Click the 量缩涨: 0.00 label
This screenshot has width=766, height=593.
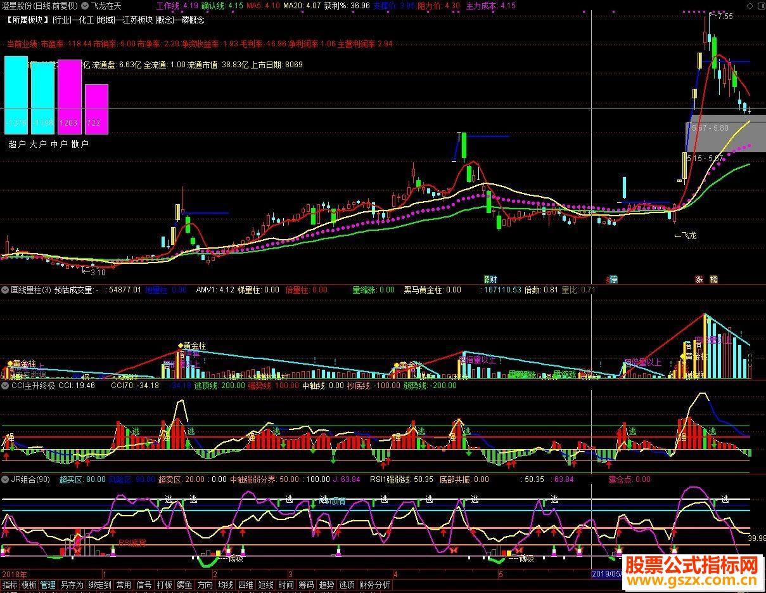tap(373, 290)
